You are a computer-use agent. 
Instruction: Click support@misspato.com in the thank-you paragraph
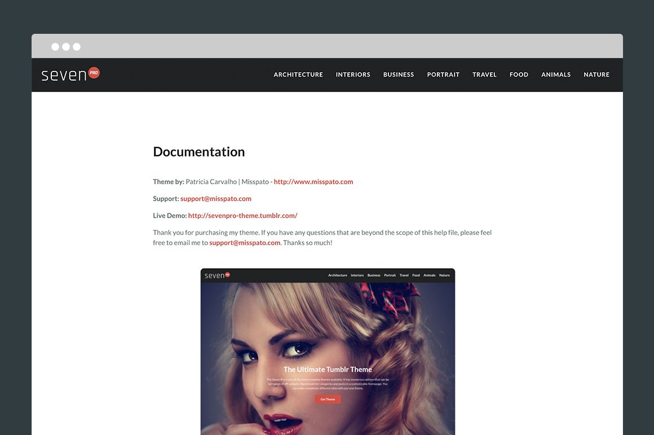[244, 242]
